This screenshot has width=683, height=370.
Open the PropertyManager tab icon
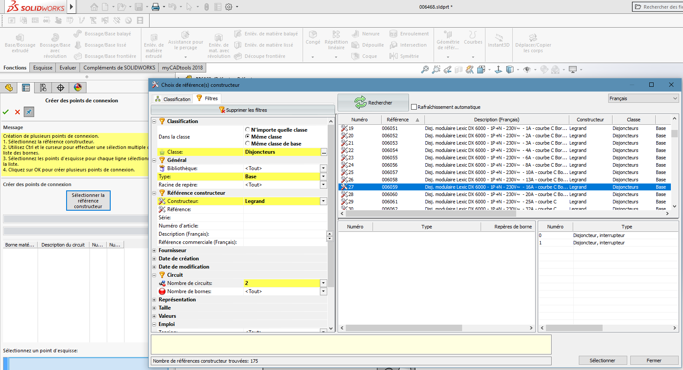[26, 88]
